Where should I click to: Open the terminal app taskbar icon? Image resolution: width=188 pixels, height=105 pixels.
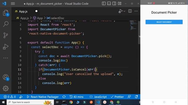pyautogui.click(x=64, y=102)
